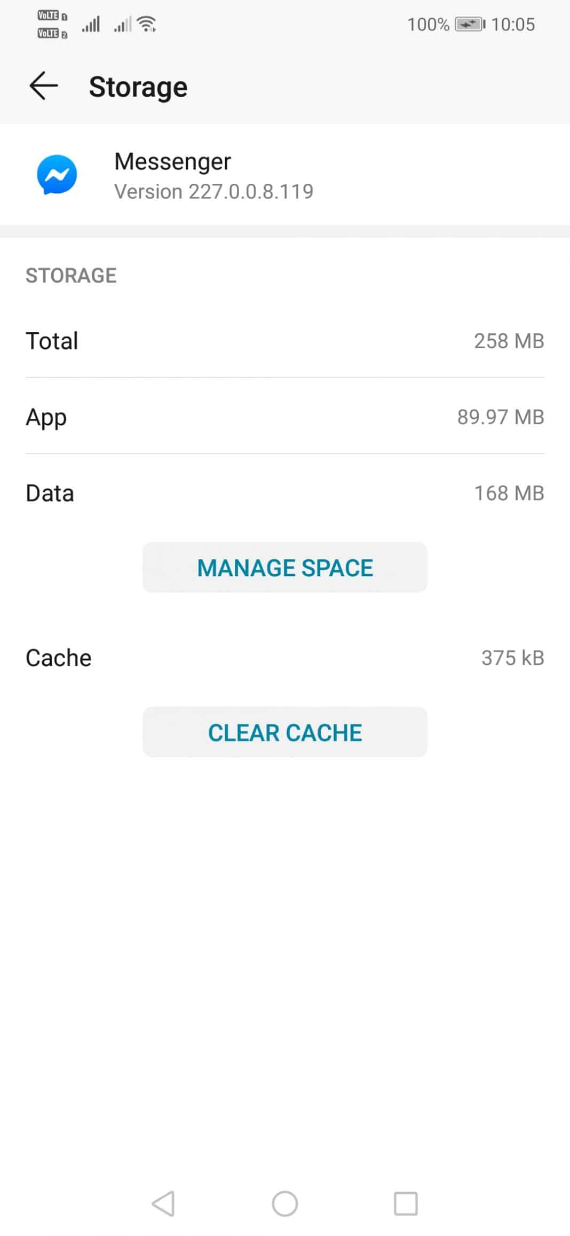The width and height of the screenshot is (570, 1236).
Task: Tap the battery charging icon
Action: (469, 25)
